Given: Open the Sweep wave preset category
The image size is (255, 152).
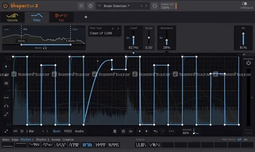Looking at the screenshot, I should pos(56,140).
